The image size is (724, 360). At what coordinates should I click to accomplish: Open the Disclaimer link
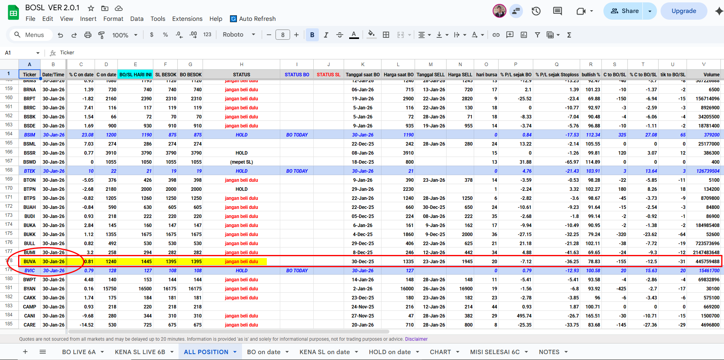click(416, 339)
